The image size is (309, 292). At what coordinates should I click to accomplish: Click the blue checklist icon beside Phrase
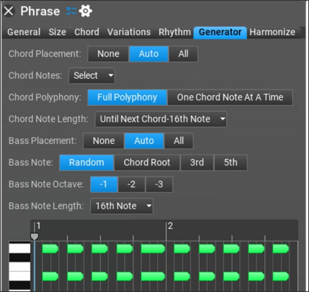click(x=71, y=11)
